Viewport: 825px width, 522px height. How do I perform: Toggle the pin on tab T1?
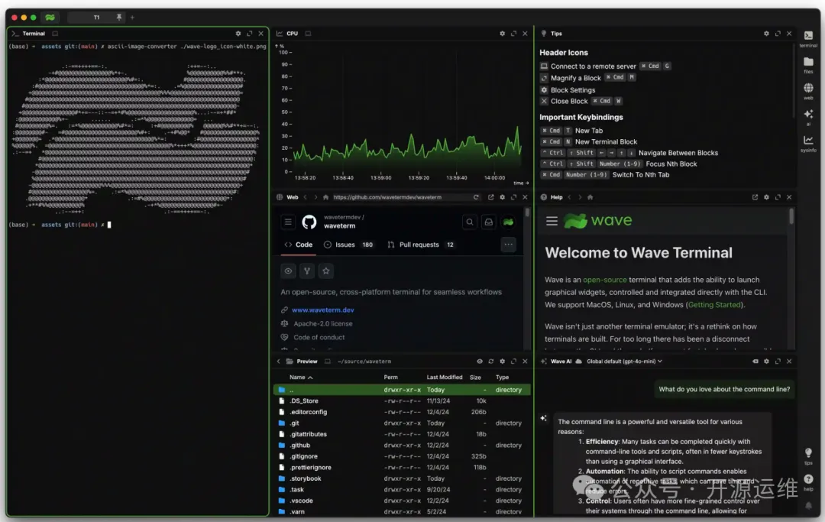[118, 17]
